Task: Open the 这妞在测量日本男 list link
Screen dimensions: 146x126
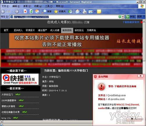Action: tap(10, 112)
